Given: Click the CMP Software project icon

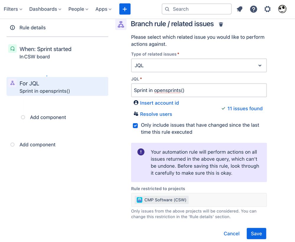Looking at the screenshot, I should point(139,200).
